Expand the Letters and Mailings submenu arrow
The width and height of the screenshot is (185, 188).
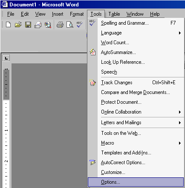[x=180, y=122]
